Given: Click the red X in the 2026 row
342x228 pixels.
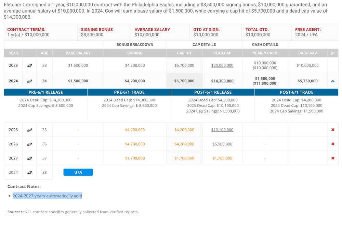Looking at the screenshot, I should pyautogui.click(x=333, y=144).
